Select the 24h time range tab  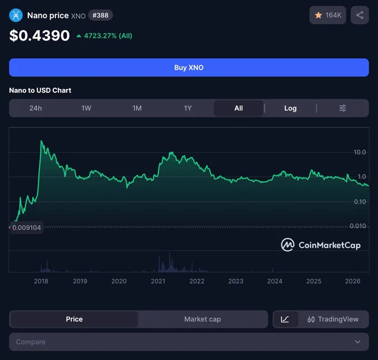(x=36, y=108)
